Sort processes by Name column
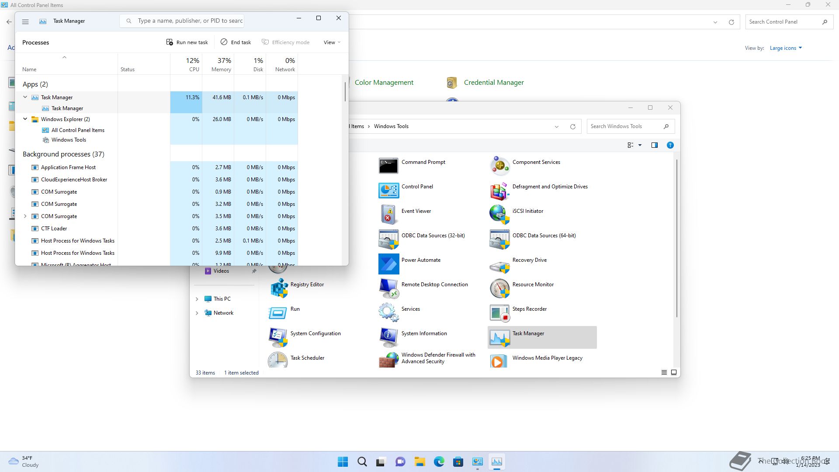The width and height of the screenshot is (839, 472). [x=66, y=64]
